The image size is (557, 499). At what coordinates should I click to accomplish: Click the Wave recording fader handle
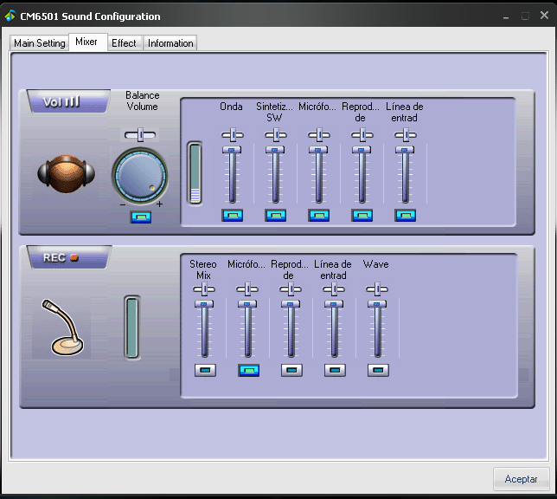coord(377,304)
